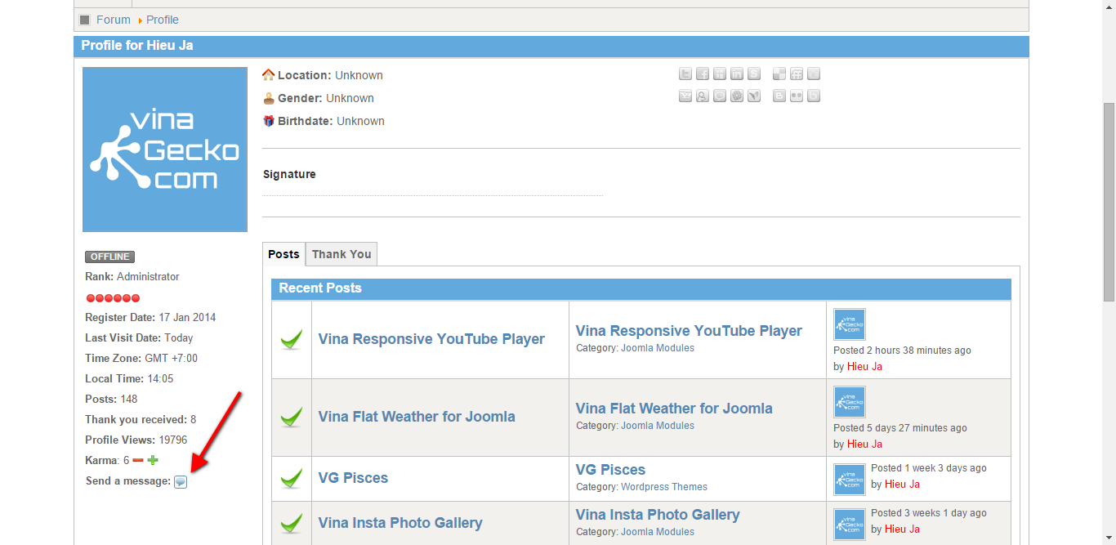Click the Send a message speech bubble icon
The height and width of the screenshot is (545, 1116).
(180, 481)
